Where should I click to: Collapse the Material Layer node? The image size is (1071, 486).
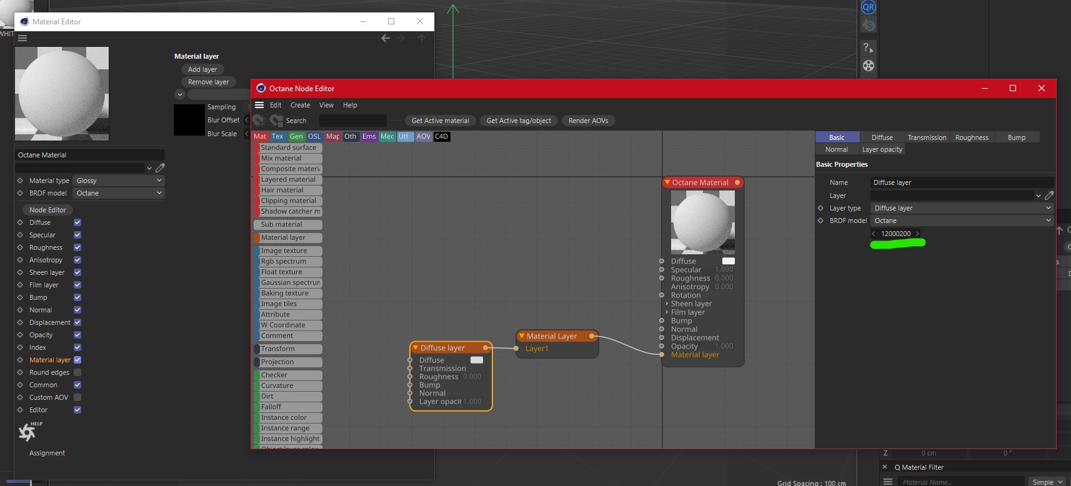522,336
